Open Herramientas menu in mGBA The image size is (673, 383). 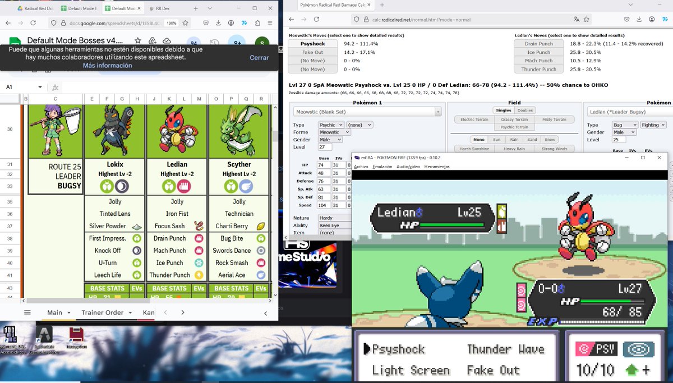click(x=437, y=167)
